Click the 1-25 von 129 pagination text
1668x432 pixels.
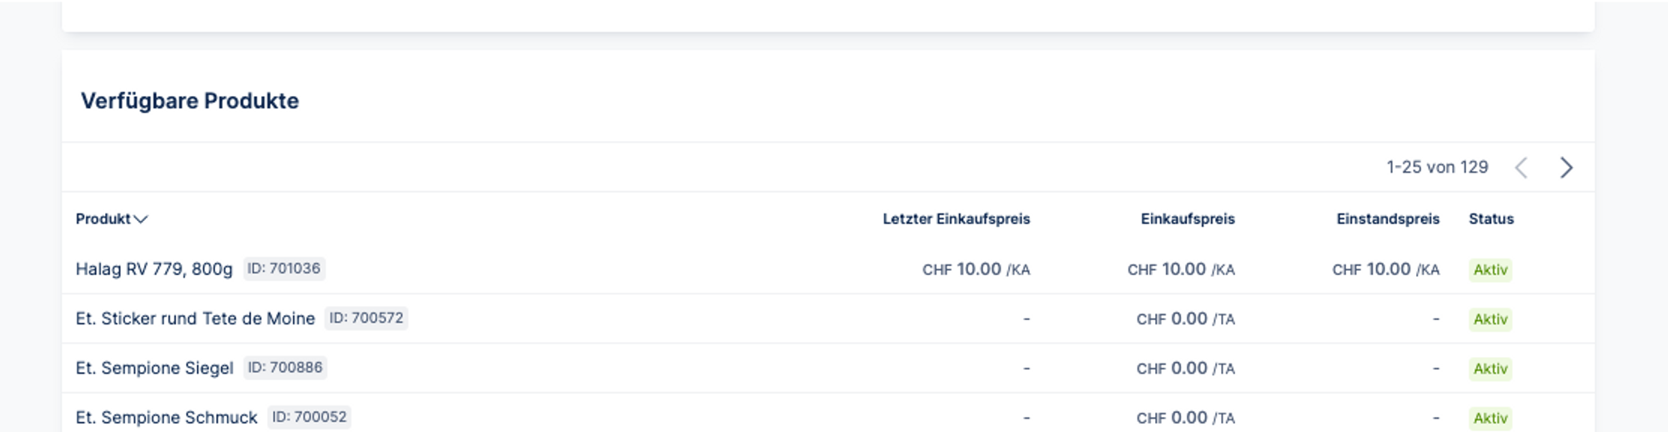(x=1437, y=168)
